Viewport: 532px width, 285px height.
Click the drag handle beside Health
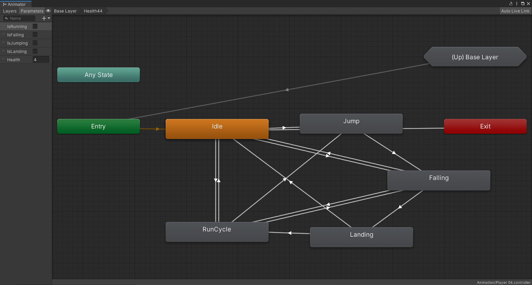(x=3, y=59)
